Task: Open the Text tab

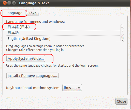Action: (32, 13)
